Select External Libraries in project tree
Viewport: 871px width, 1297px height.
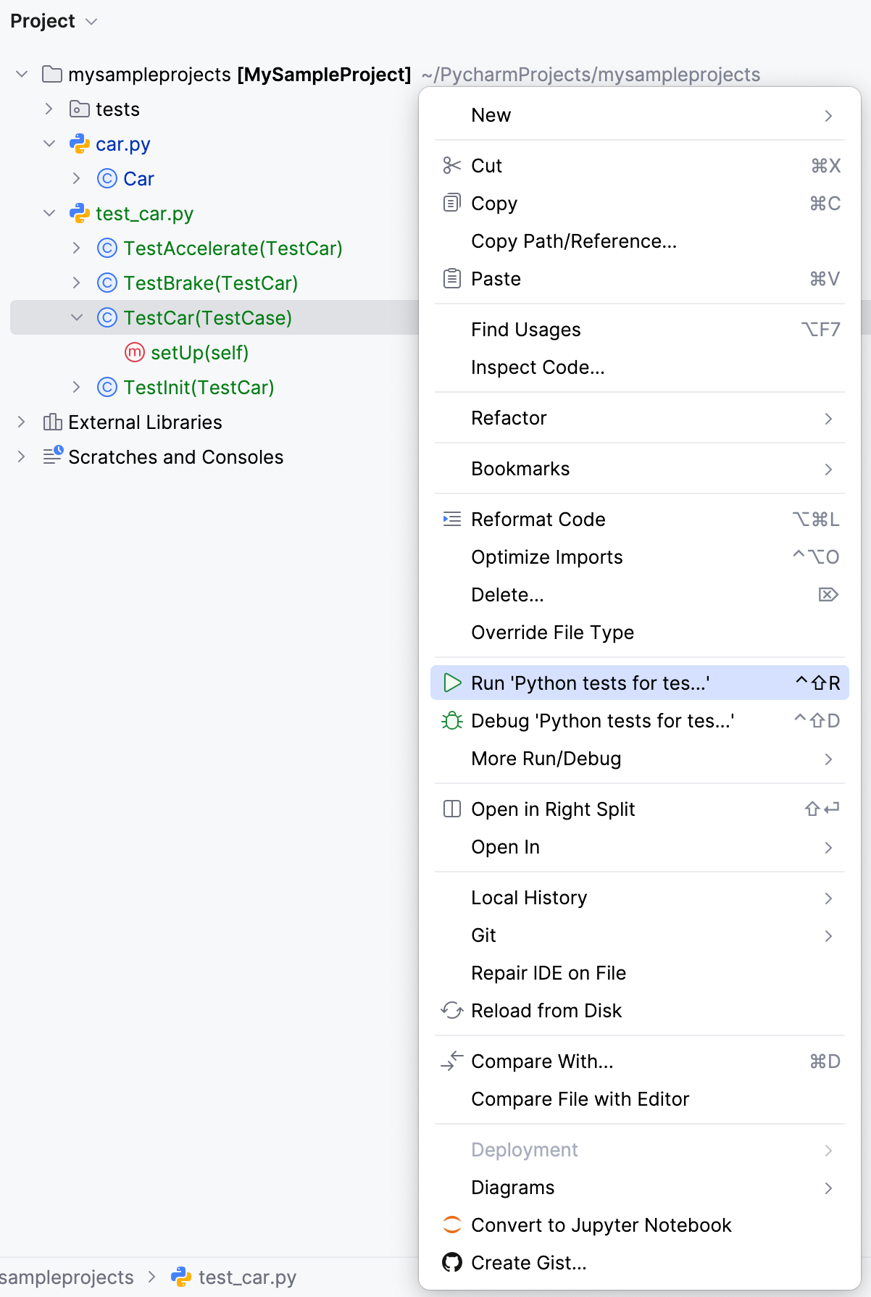[x=145, y=422]
